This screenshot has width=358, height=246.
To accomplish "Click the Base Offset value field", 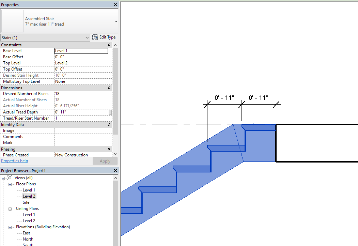I will [x=81, y=57].
